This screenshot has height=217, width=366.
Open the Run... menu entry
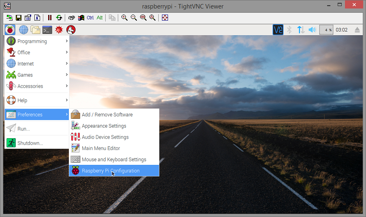[37, 129]
